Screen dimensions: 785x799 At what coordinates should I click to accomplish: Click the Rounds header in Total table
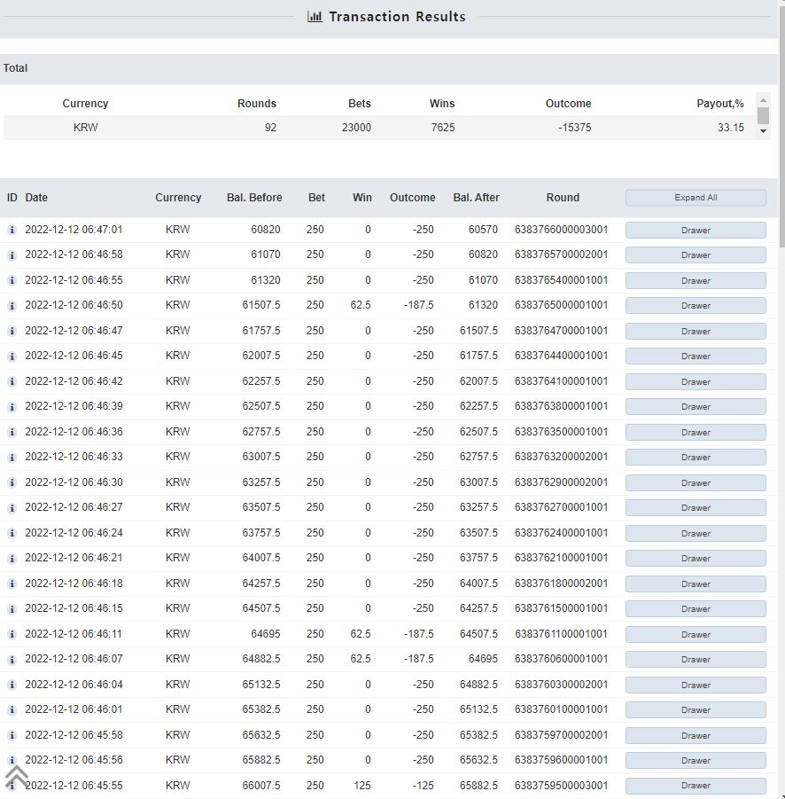click(257, 104)
